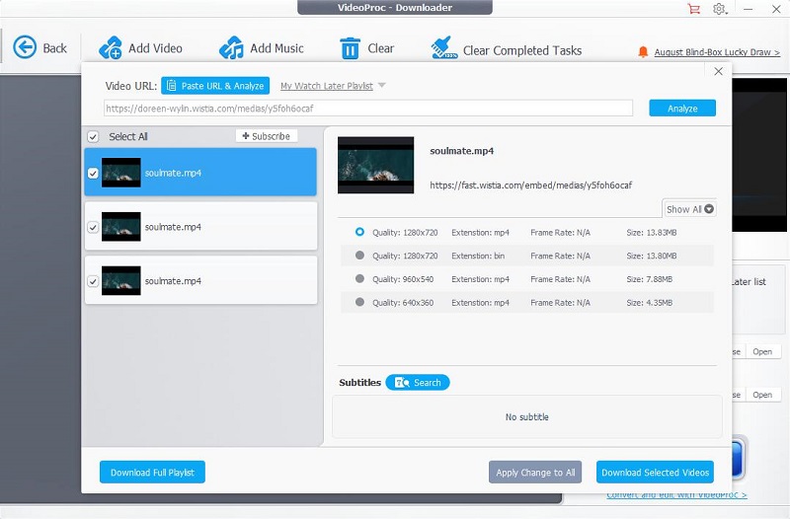Select the 1280x720 bin format radio button
The height and width of the screenshot is (519, 790).
pyautogui.click(x=359, y=256)
